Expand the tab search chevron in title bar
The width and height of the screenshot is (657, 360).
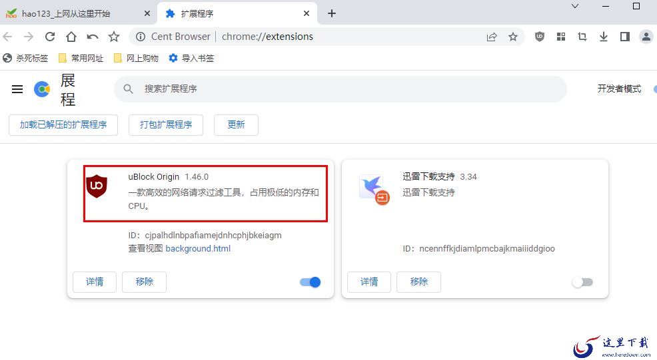[x=575, y=6]
